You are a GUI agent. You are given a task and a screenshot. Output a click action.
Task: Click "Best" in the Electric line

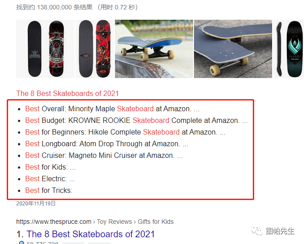(32, 179)
